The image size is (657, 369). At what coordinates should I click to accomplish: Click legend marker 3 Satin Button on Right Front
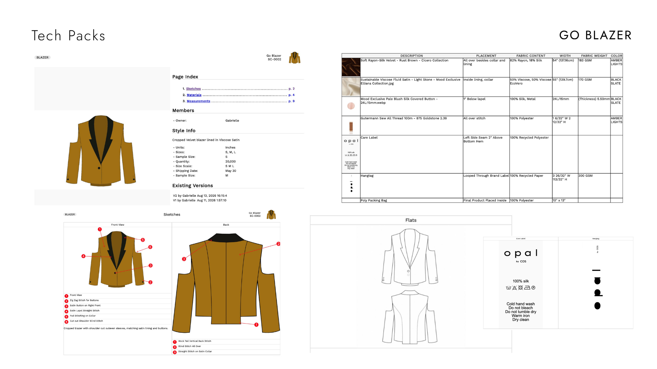click(66, 306)
